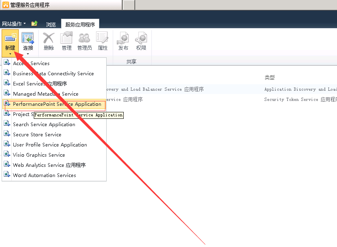
Task: Click the Application Discovery and Load type cell
Action: 301,89
